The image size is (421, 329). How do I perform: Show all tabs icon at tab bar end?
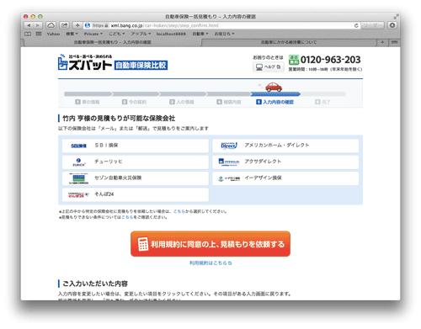(x=394, y=42)
